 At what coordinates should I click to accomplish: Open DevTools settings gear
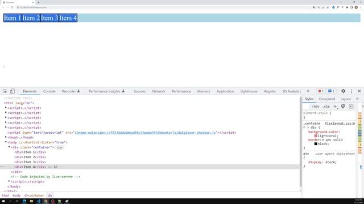tap(343, 91)
